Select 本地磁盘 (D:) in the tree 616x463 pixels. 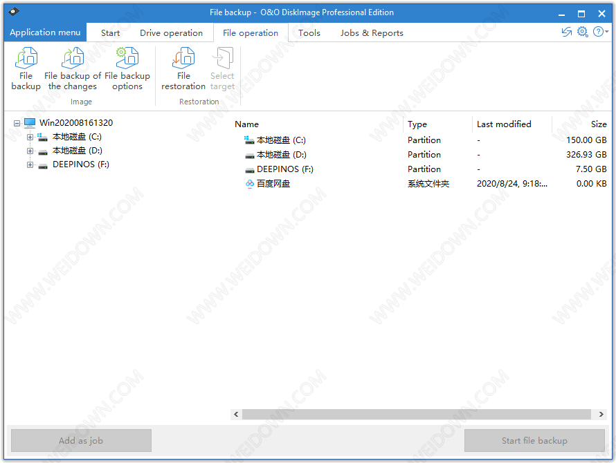coord(78,151)
